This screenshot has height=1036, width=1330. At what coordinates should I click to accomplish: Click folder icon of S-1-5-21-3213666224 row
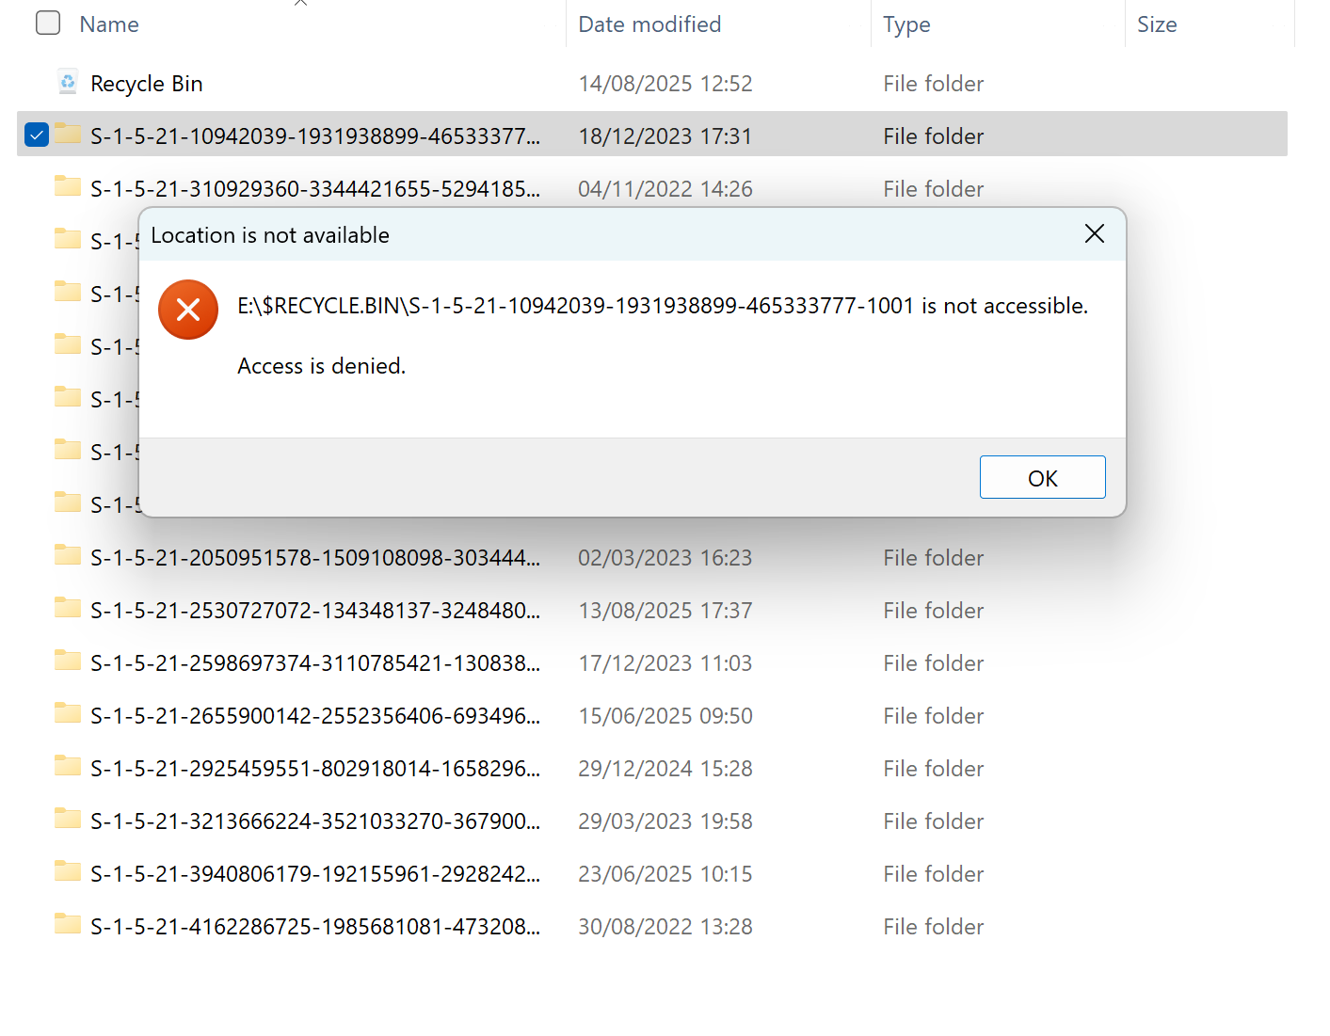68,818
